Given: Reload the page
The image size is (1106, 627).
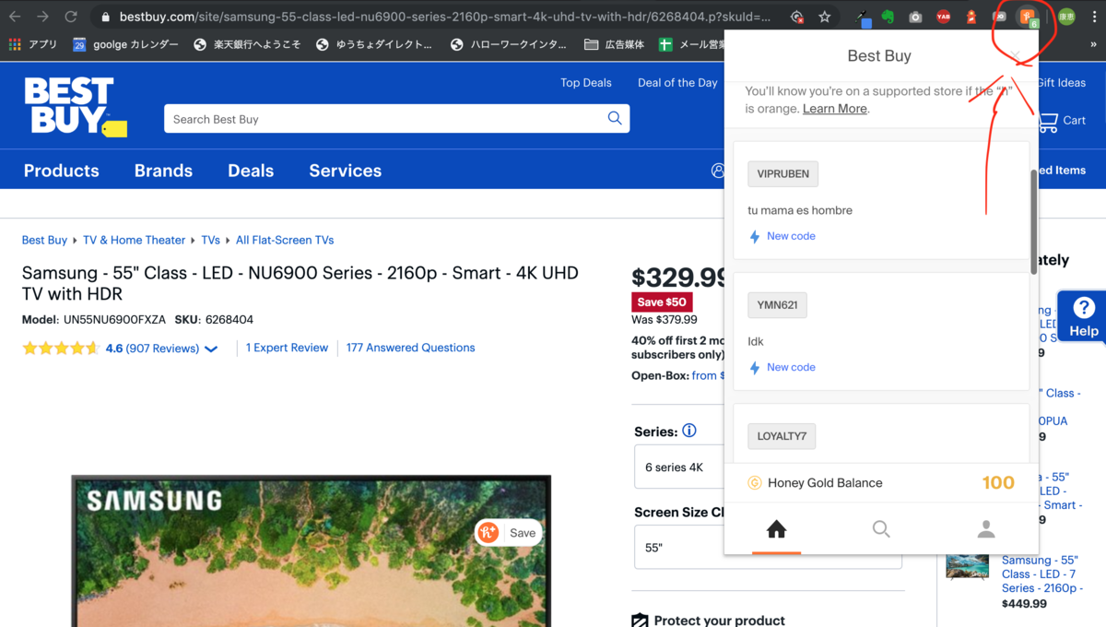Looking at the screenshot, I should (70, 17).
